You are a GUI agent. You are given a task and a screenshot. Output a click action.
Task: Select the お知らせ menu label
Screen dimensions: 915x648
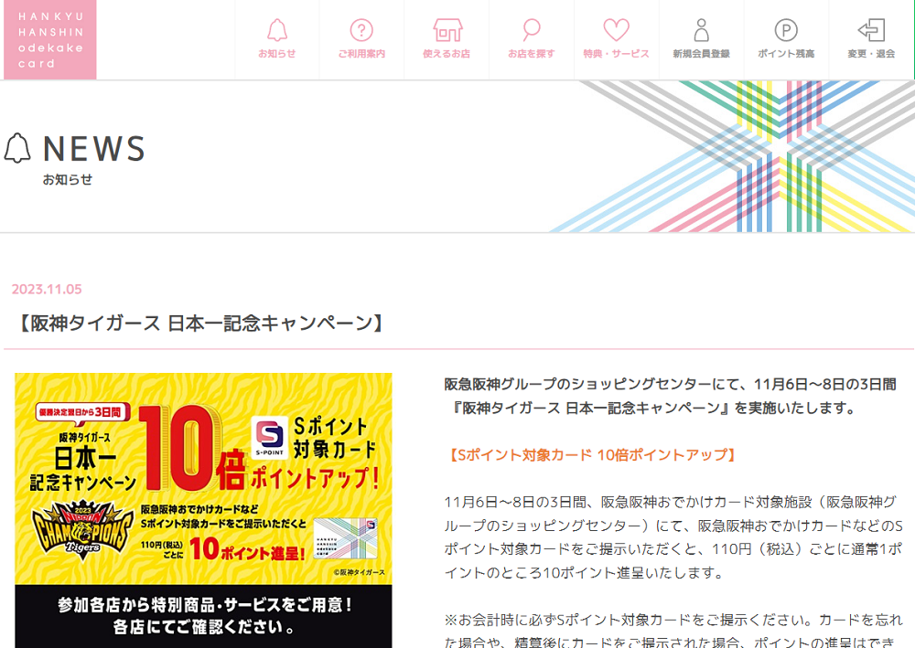(x=277, y=54)
